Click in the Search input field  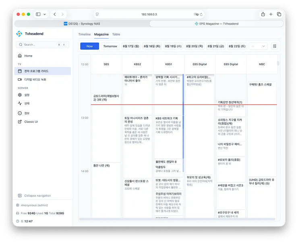coord(43,44)
